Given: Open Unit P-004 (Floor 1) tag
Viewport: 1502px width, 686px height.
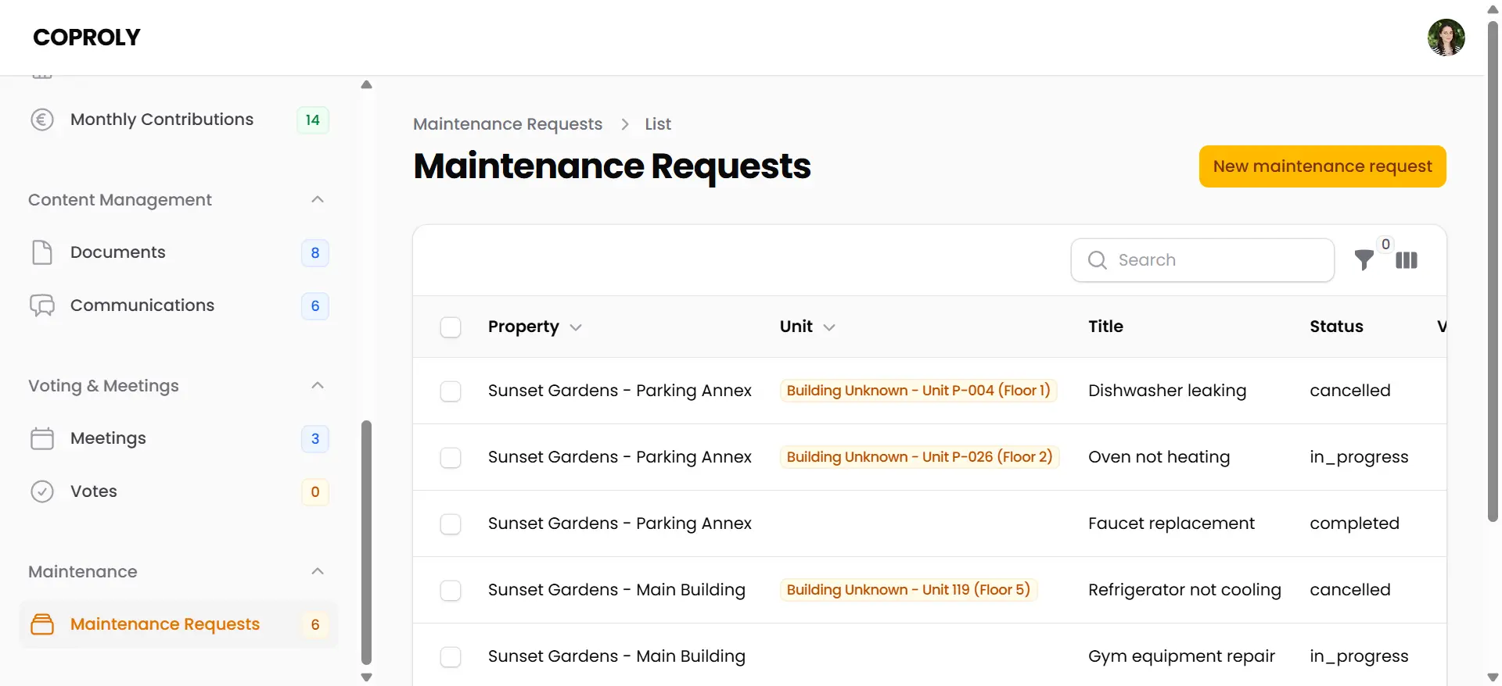Looking at the screenshot, I should [x=918, y=391].
